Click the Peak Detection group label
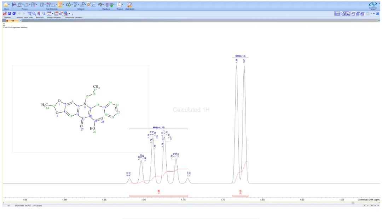This screenshot has height=219, width=382. [52, 9]
